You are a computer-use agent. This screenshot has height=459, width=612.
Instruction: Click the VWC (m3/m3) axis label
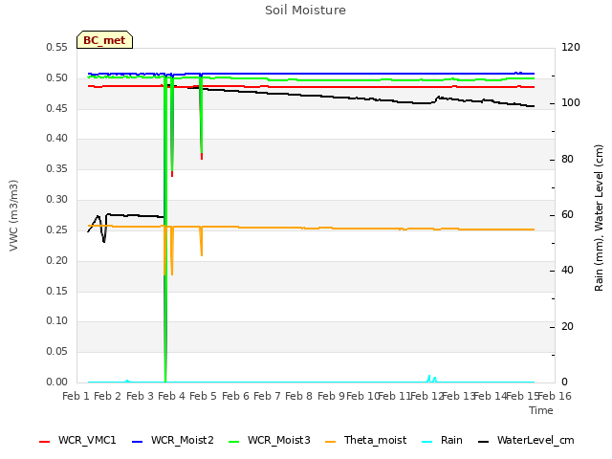(x=13, y=215)
